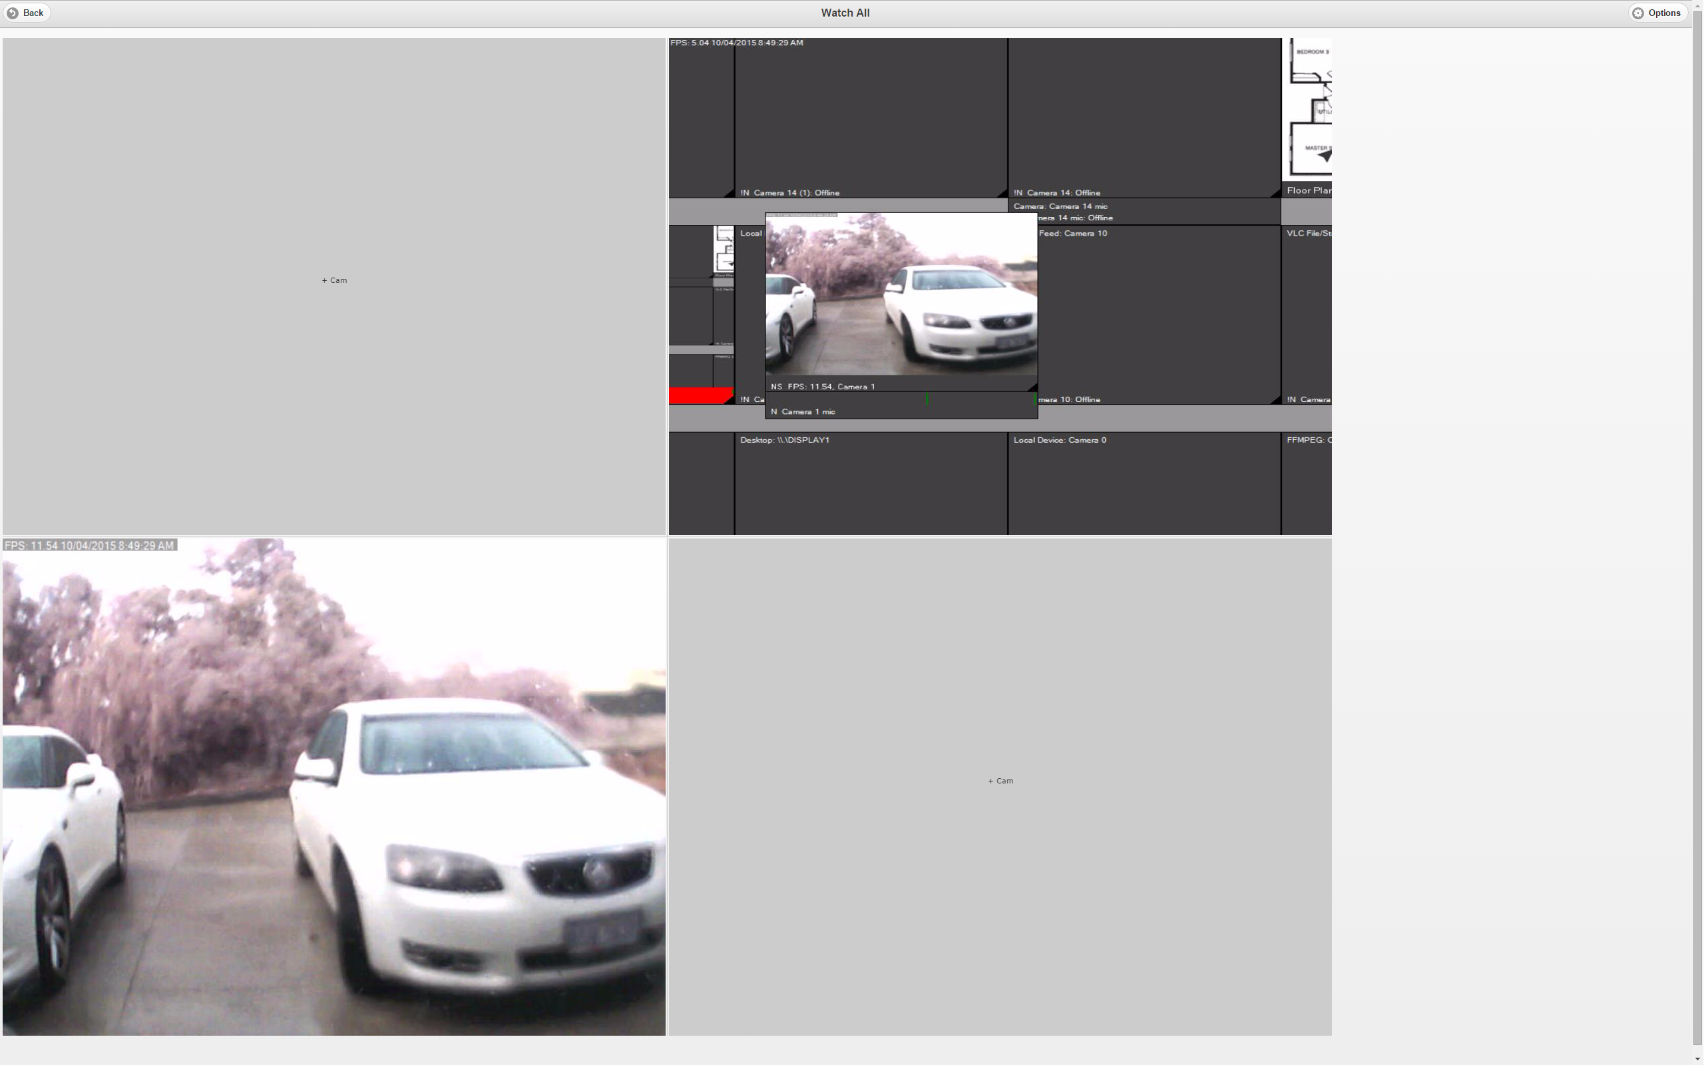Click the Camera 14 mic Offline panel

[x=1144, y=211]
